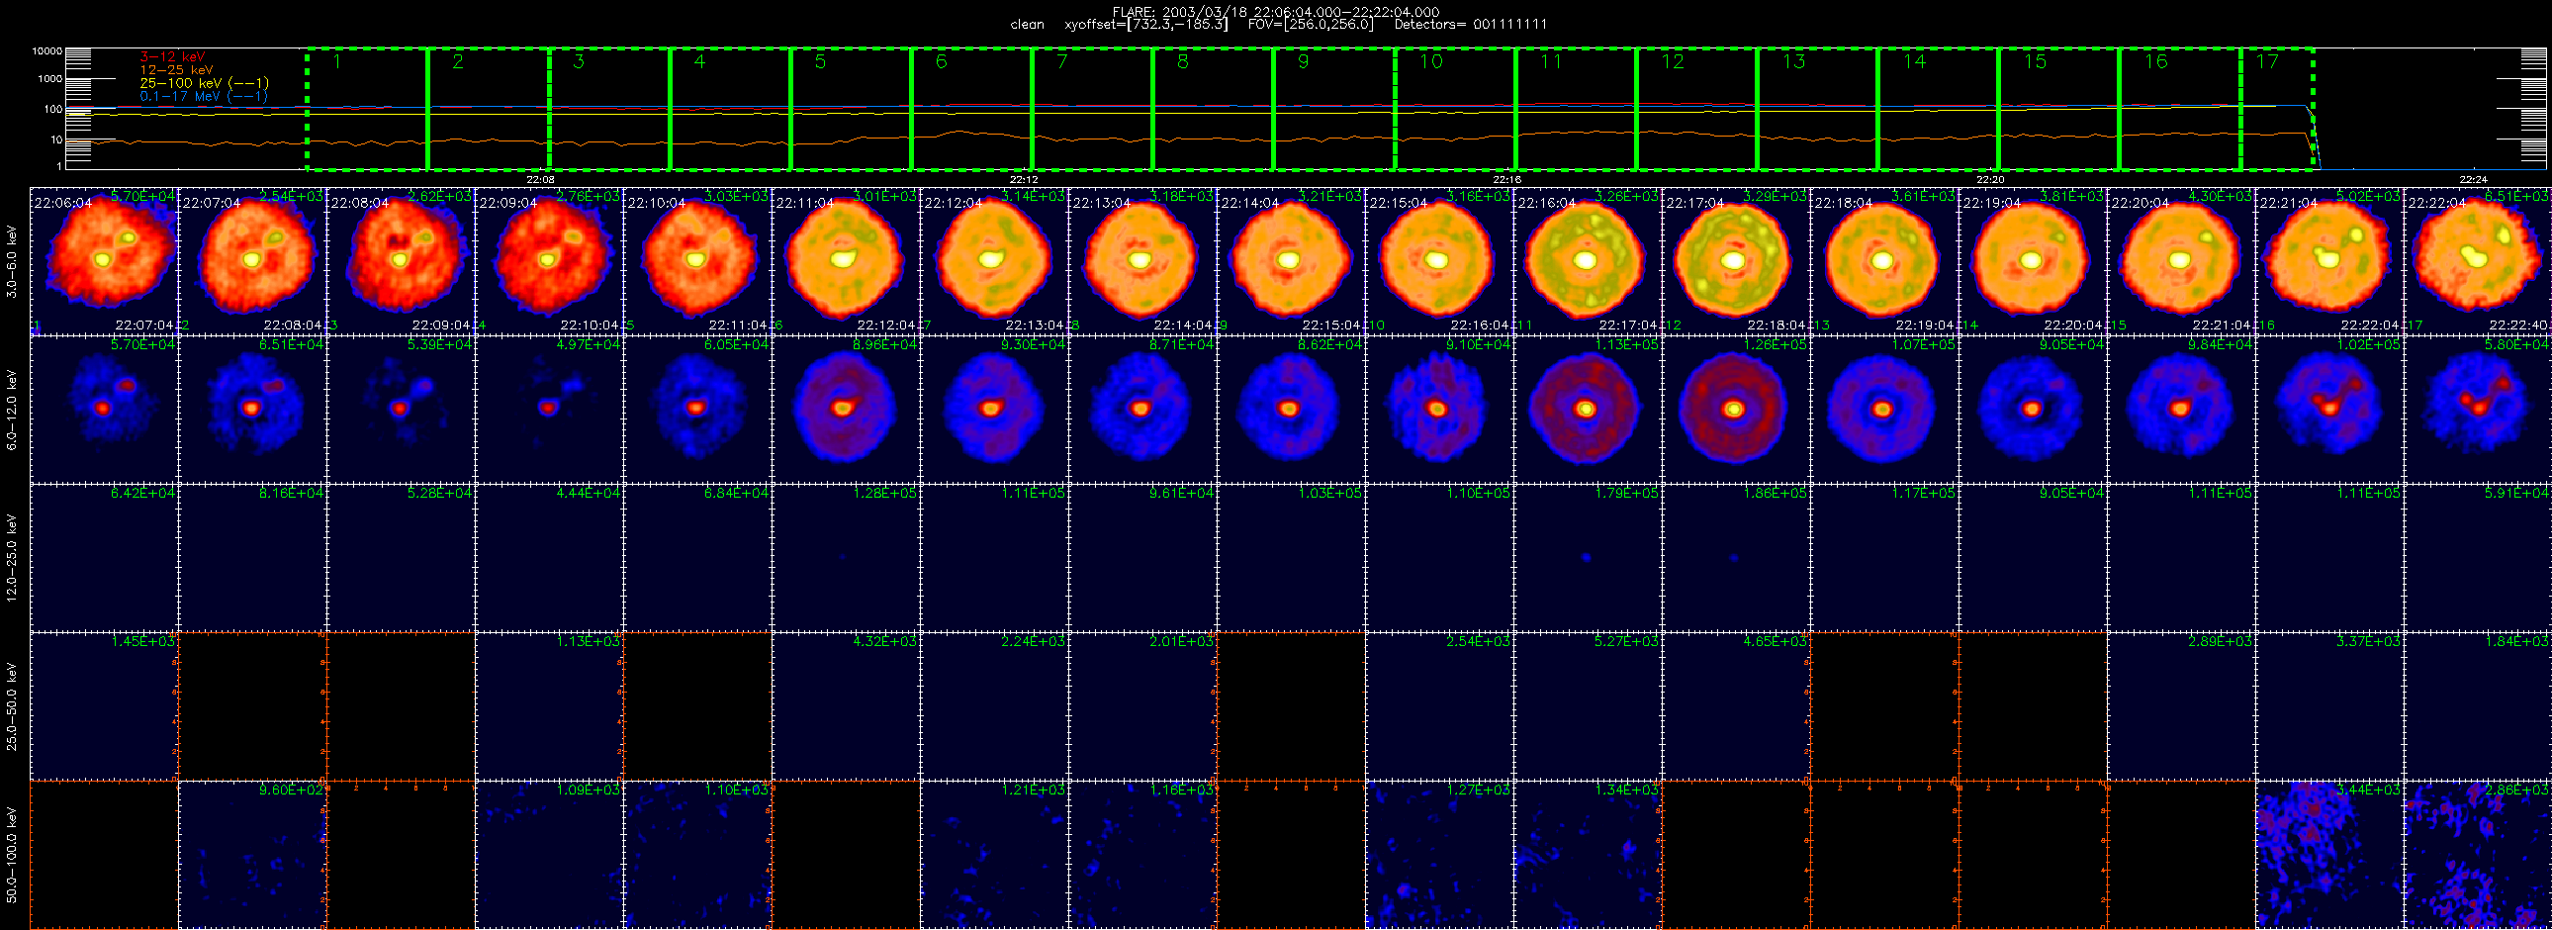Open the 6-12 keV image labeled 5.80E+04

[2478, 409]
